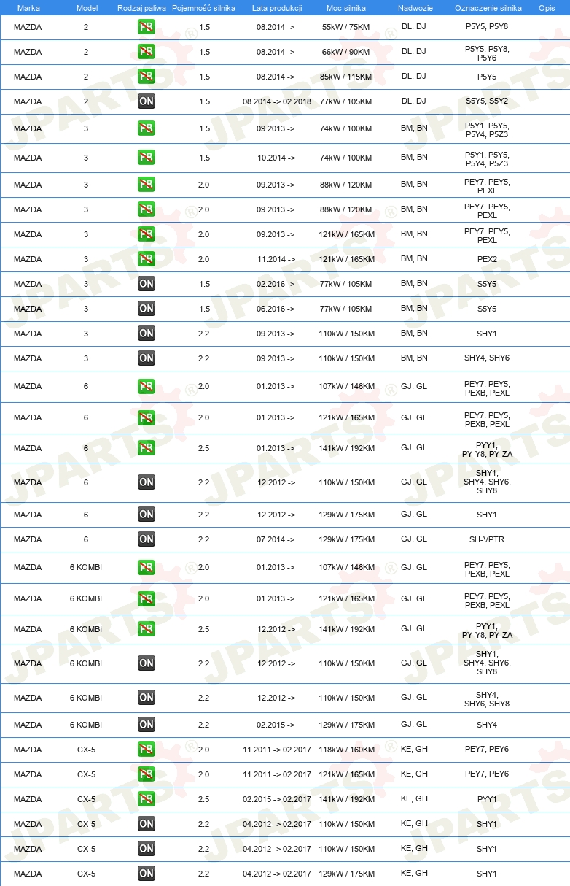The width and height of the screenshot is (570, 886).
Task: Click the ON icon in the Mazda 3 2.2 SHY1 row
Action: pos(147,334)
